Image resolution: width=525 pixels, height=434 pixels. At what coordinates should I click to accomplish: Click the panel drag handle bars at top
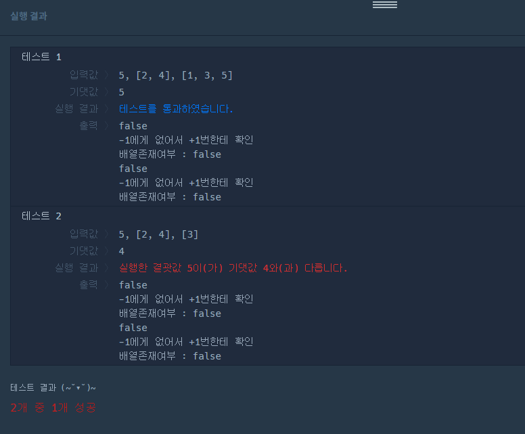(x=385, y=4)
